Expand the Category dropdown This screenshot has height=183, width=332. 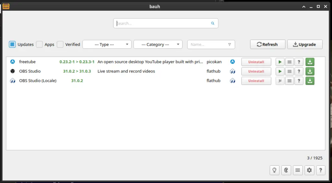coord(158,44)
